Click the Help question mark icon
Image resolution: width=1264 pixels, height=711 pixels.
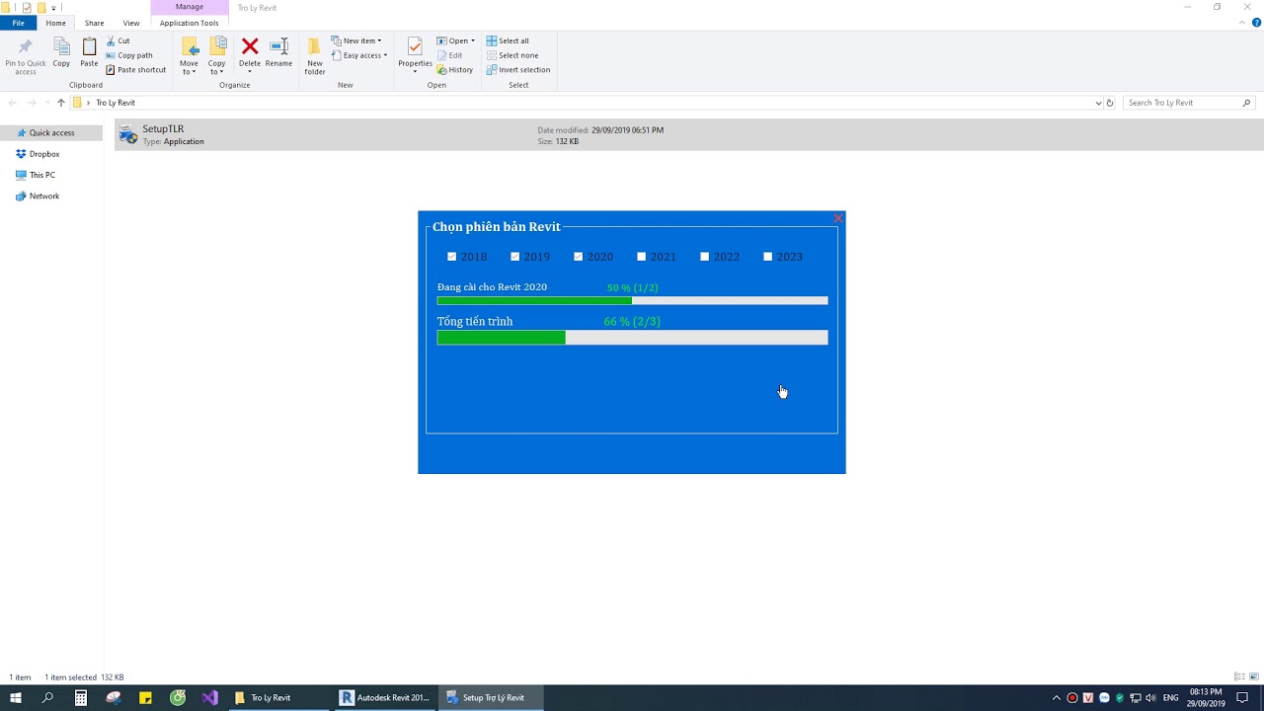coord(1256,23)
